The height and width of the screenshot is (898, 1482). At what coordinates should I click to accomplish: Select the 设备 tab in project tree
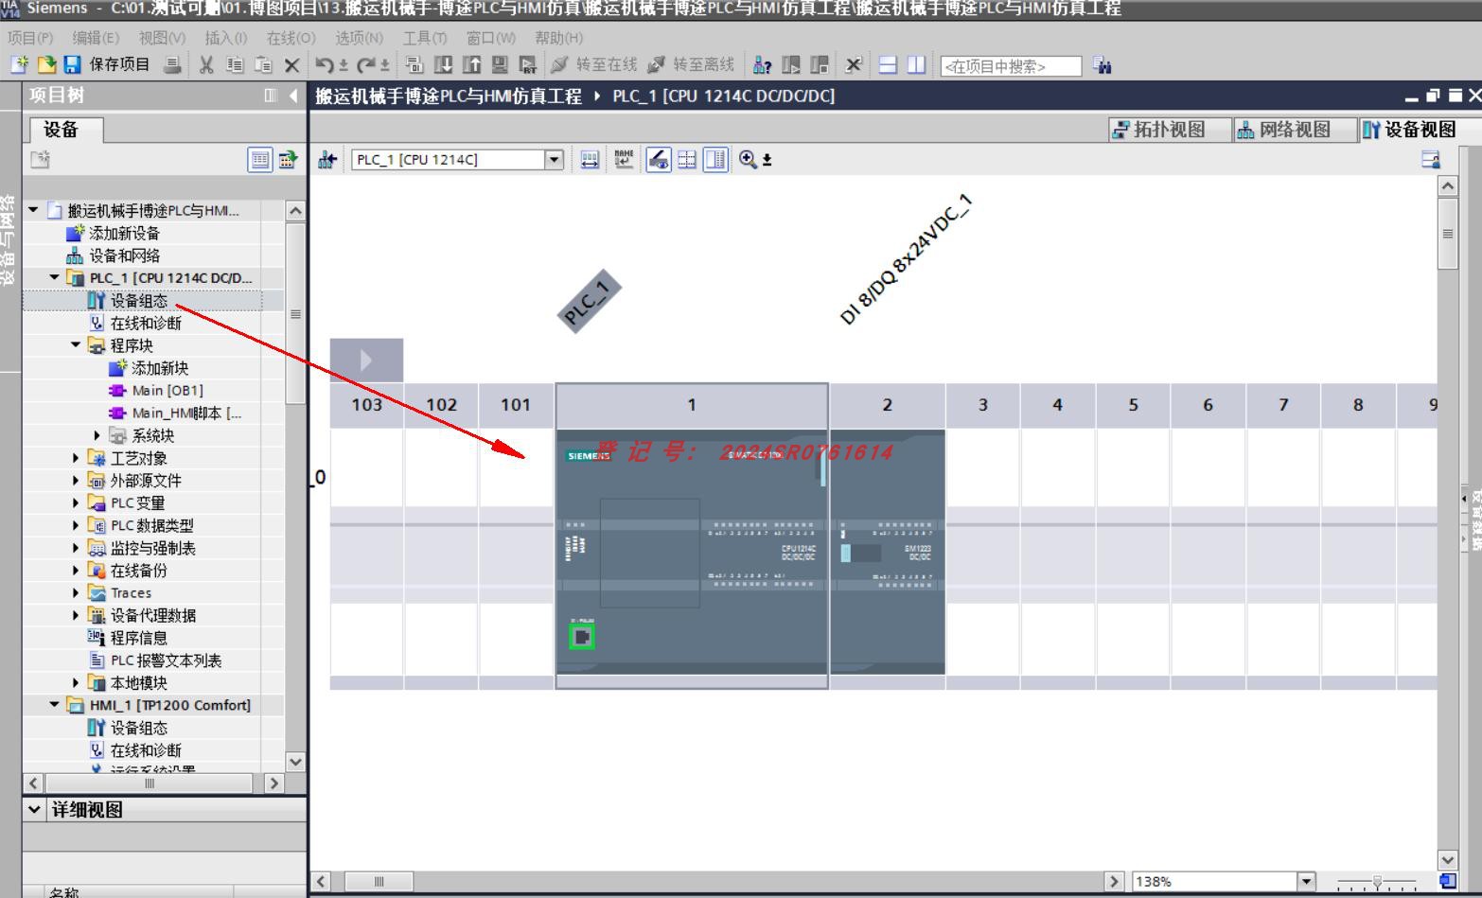point(65,130)
